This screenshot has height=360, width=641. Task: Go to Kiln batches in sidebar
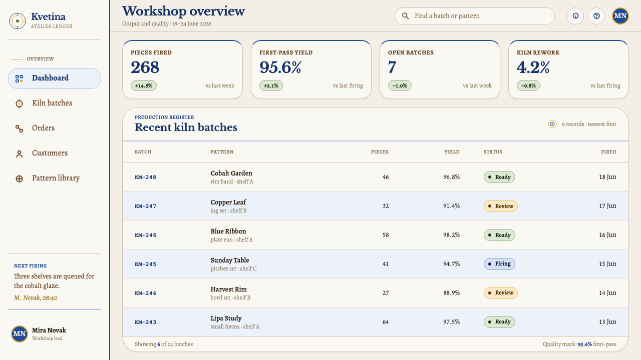[x=55, y=103]
